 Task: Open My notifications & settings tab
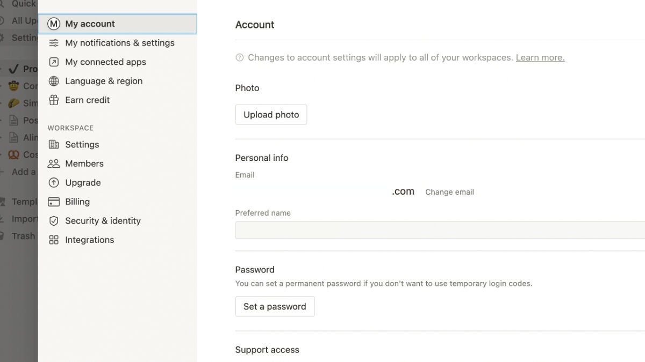point(117,43)
